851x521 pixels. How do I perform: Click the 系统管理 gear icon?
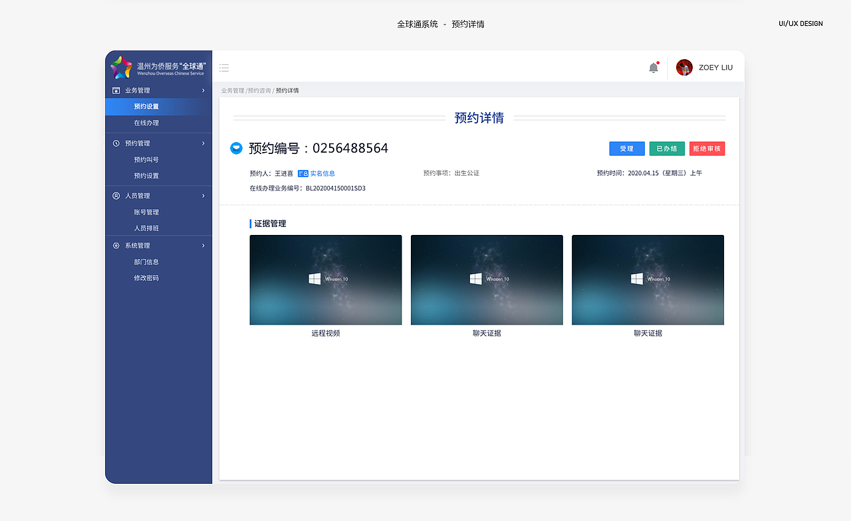(116, 246)
